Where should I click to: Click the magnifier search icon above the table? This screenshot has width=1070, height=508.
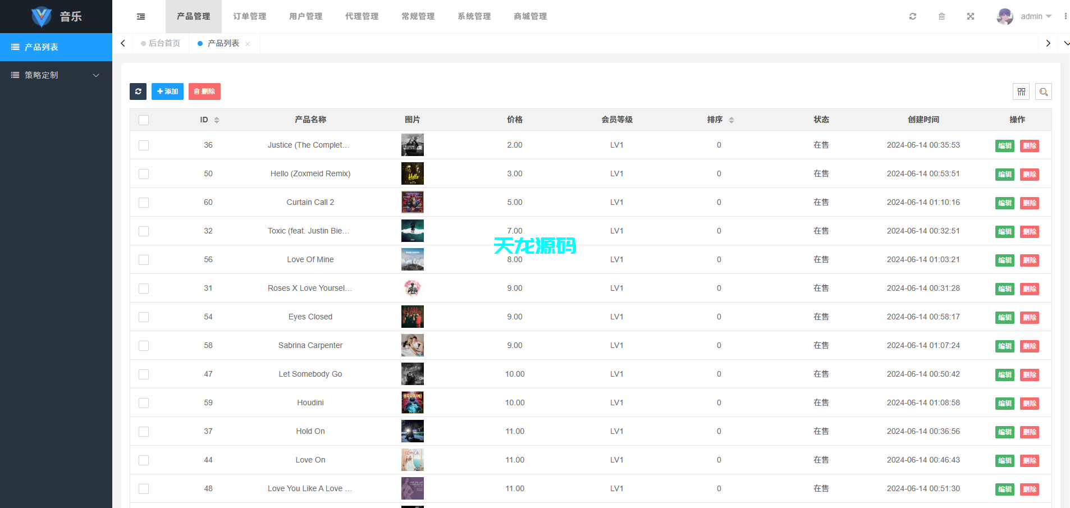1044,91
